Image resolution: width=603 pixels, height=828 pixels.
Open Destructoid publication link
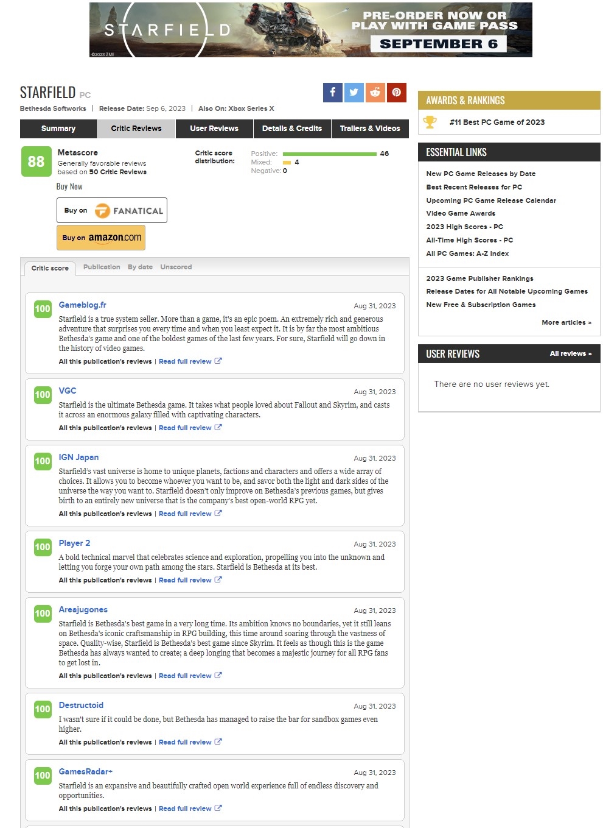(81, 705)
